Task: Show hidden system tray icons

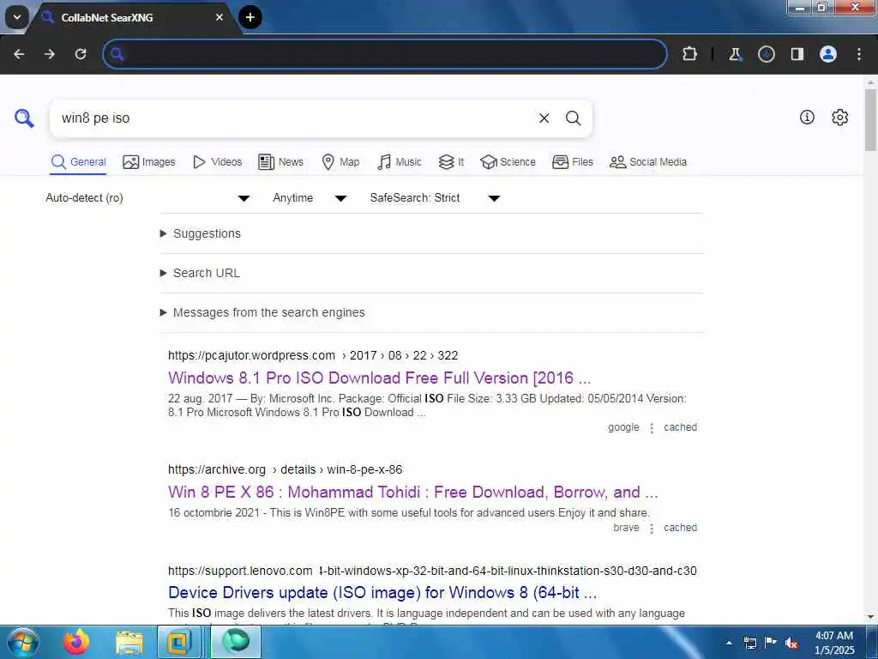Action: coord(729,643)
